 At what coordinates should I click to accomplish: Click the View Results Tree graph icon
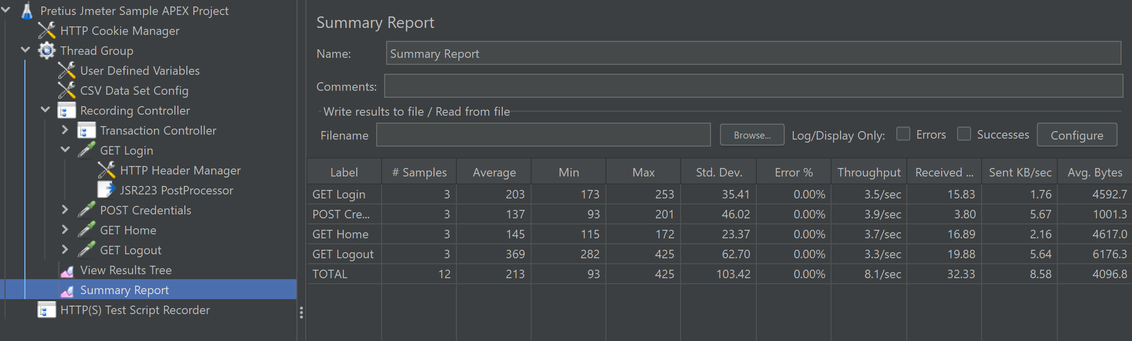pyautogui.click(x=67, y=271)
